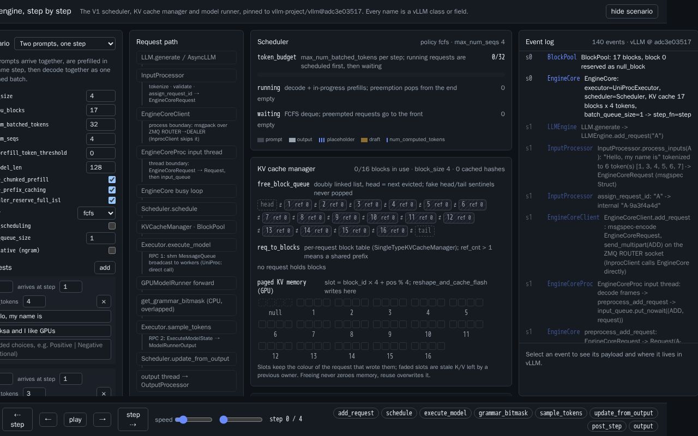Click the '<-- step' button
Screen dimensions: 698x436
17,419
